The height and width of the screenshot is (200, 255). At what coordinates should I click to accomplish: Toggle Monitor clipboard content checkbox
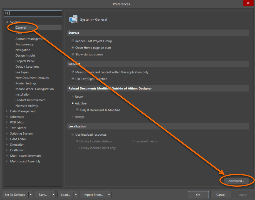tap(73, 72)
